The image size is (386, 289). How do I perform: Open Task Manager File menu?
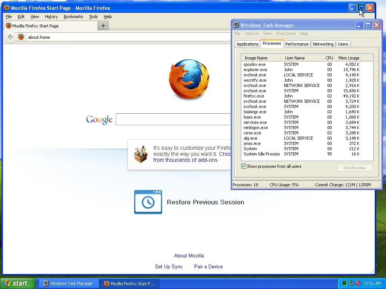(x=237, y=33)
